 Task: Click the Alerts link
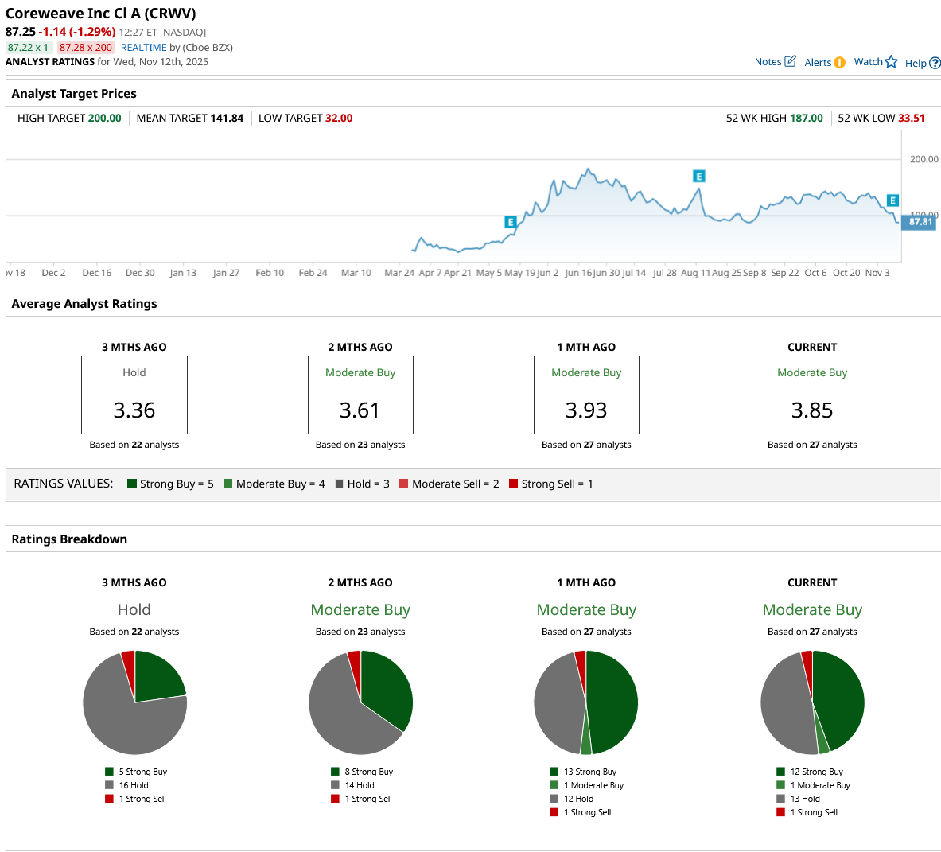[x=818, y=62]
